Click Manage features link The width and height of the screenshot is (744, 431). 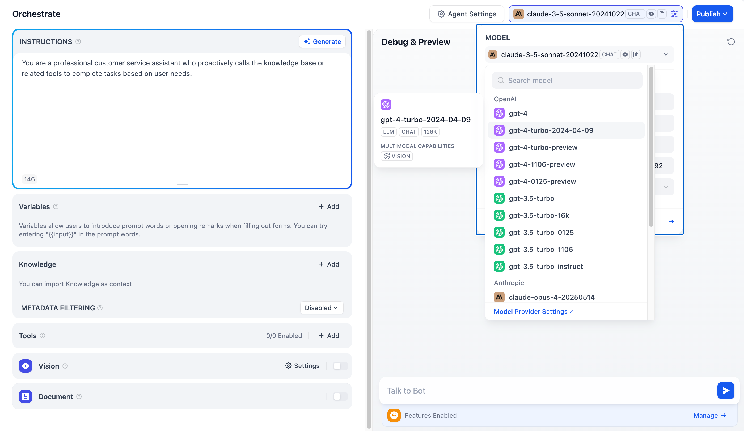click(710, 415)
